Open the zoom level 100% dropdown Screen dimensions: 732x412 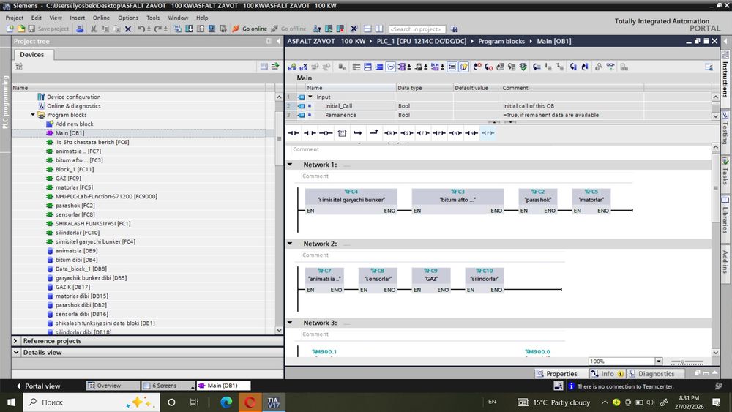tap(658, 362)
